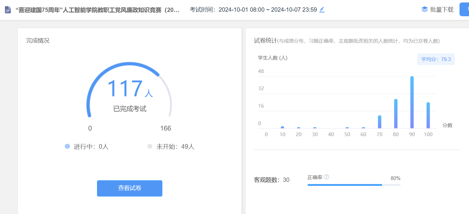Screen dimensions: 469x214
Task: Select the chart bar at score 70
Action: [x=380, y=122]
